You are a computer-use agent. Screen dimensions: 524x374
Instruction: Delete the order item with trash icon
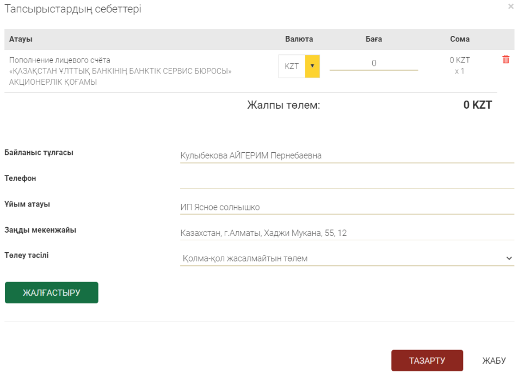pos(505,60)
